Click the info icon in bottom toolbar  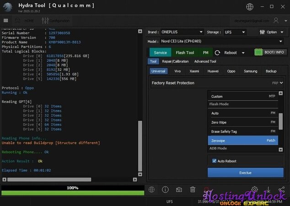[165, 190]
